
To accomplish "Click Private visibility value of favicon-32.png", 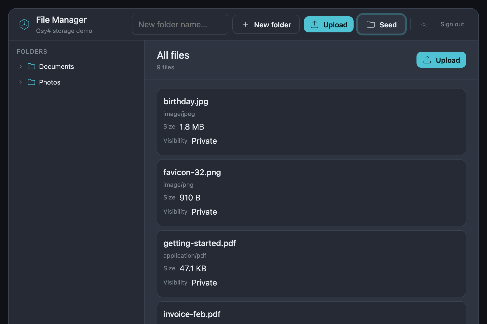I will pos(204,212).
